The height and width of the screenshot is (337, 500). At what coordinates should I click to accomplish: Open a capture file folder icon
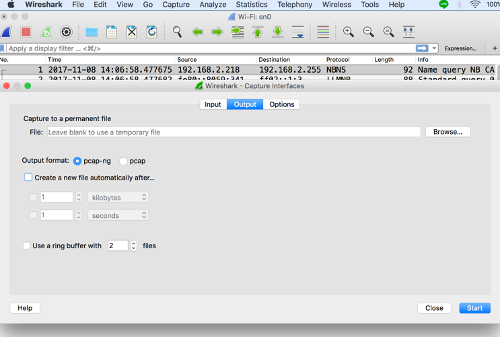(x=92, y=32)
